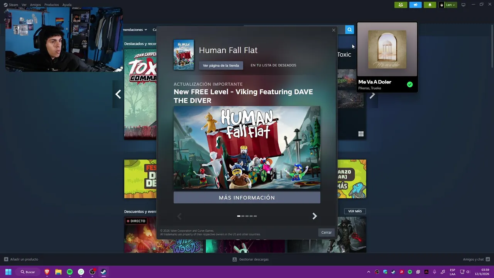This screenshot has height=278, width=494.
Task: Click the ESP LAA language indicator
Action: click(x=452, y=272)
